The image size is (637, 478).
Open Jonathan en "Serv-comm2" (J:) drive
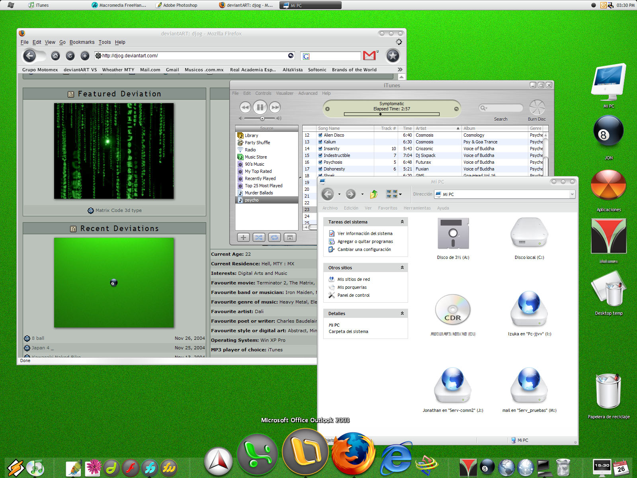tap(453, 386)
